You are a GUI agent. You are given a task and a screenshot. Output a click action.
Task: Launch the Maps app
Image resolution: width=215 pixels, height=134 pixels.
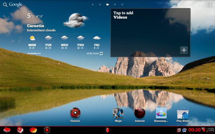pos(118,114)
